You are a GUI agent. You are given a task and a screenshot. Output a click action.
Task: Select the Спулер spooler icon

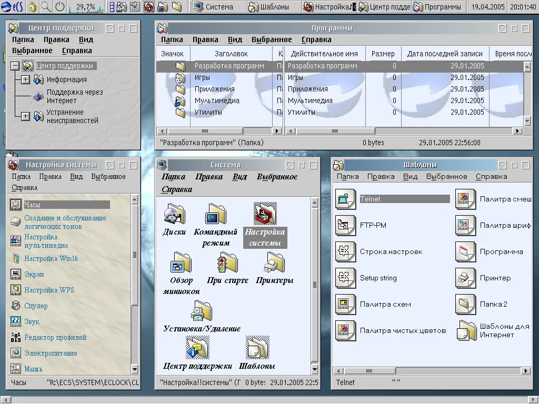coord(15,306)
